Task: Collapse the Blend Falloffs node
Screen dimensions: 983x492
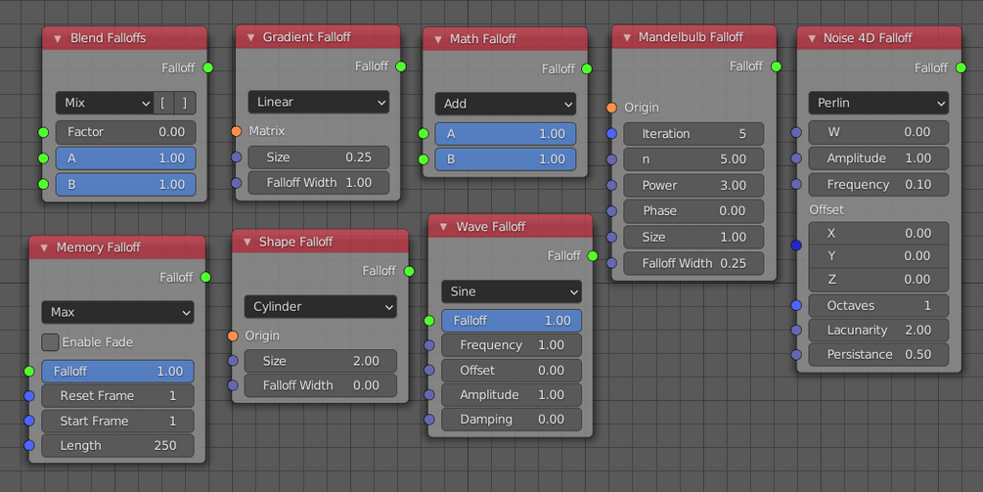Action: point(58,39)
